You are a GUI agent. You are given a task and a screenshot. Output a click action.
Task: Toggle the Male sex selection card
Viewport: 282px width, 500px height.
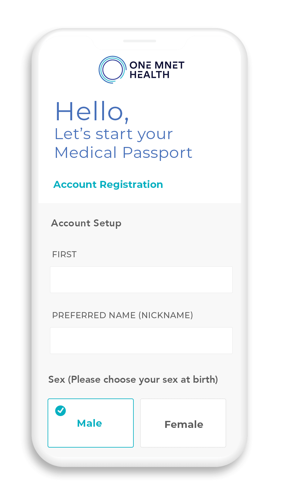(90, 423)
